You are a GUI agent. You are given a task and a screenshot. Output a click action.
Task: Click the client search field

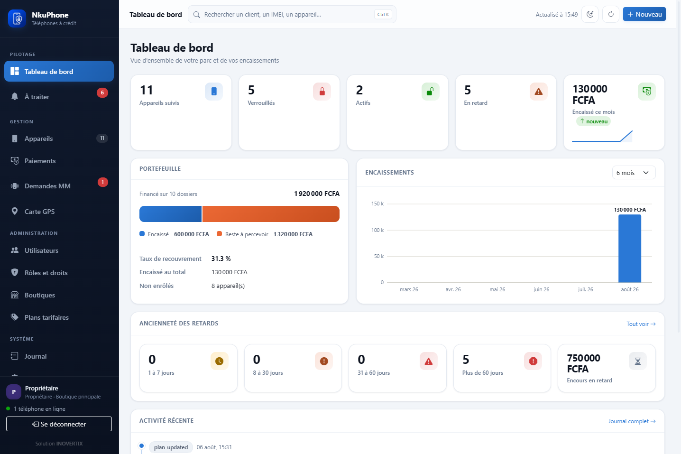click(x=292, y=14)
